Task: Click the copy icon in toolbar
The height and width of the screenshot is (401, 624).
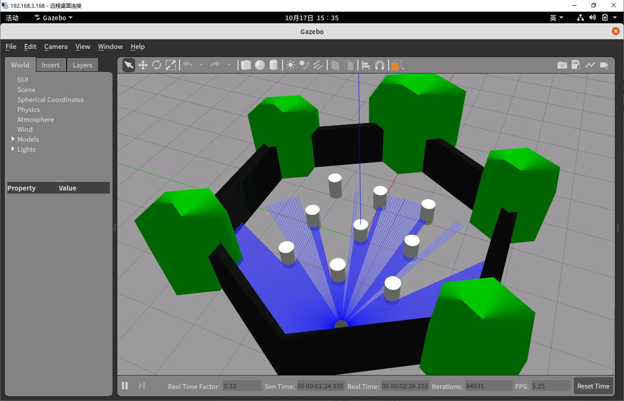Action: [335, 65]
